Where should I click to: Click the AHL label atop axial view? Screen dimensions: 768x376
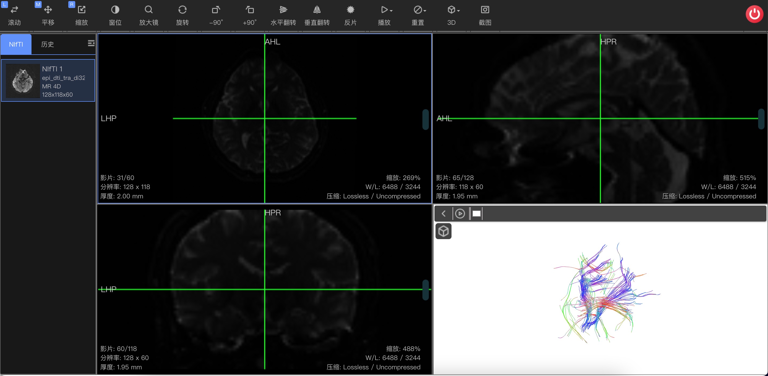[272, 42]
